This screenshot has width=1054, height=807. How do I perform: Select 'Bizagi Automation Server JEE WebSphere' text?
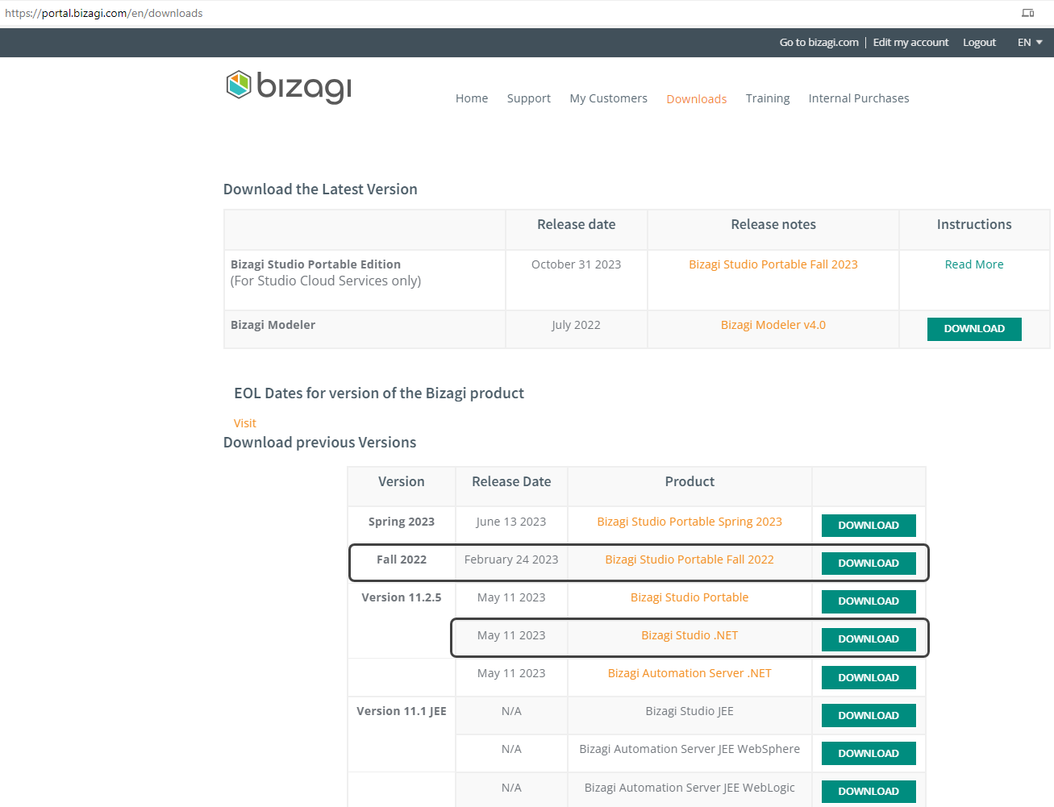[689, 749]
